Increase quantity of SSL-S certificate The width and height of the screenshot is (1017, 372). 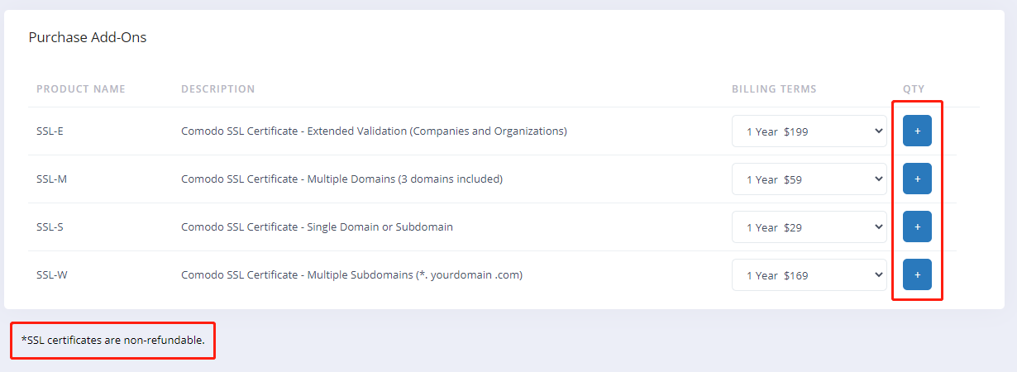[917, 227]
